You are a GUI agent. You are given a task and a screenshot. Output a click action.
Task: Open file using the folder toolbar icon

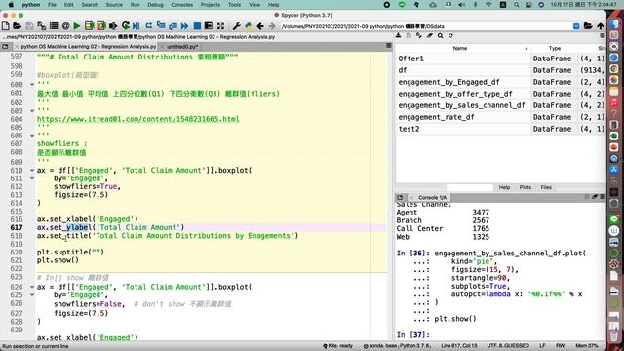tap(18, 26)
